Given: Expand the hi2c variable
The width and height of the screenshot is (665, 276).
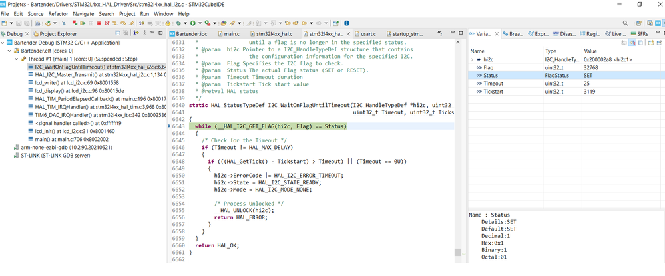Looking at the screenshot, I should 472,59.
